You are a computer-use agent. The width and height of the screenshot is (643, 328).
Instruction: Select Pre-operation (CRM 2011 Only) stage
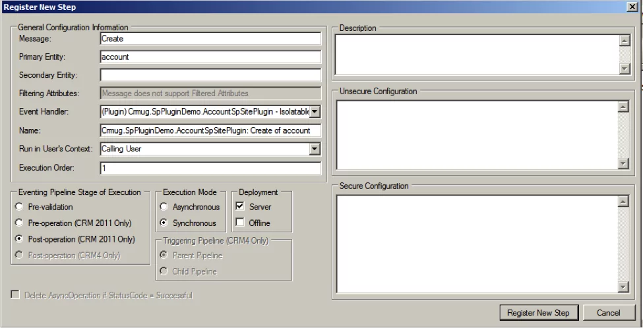click(19, 223)
